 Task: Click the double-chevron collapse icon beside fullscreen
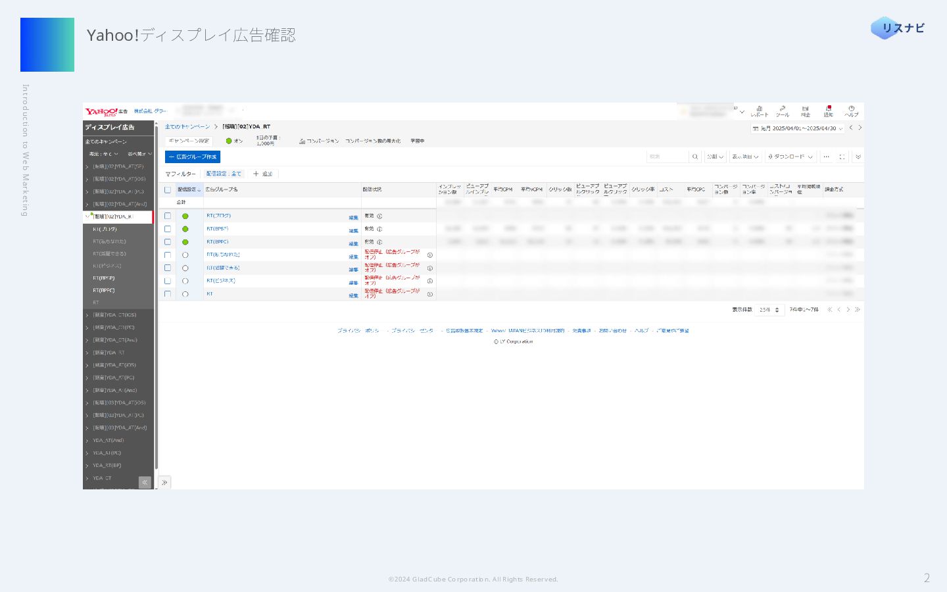tap(858, 157)
